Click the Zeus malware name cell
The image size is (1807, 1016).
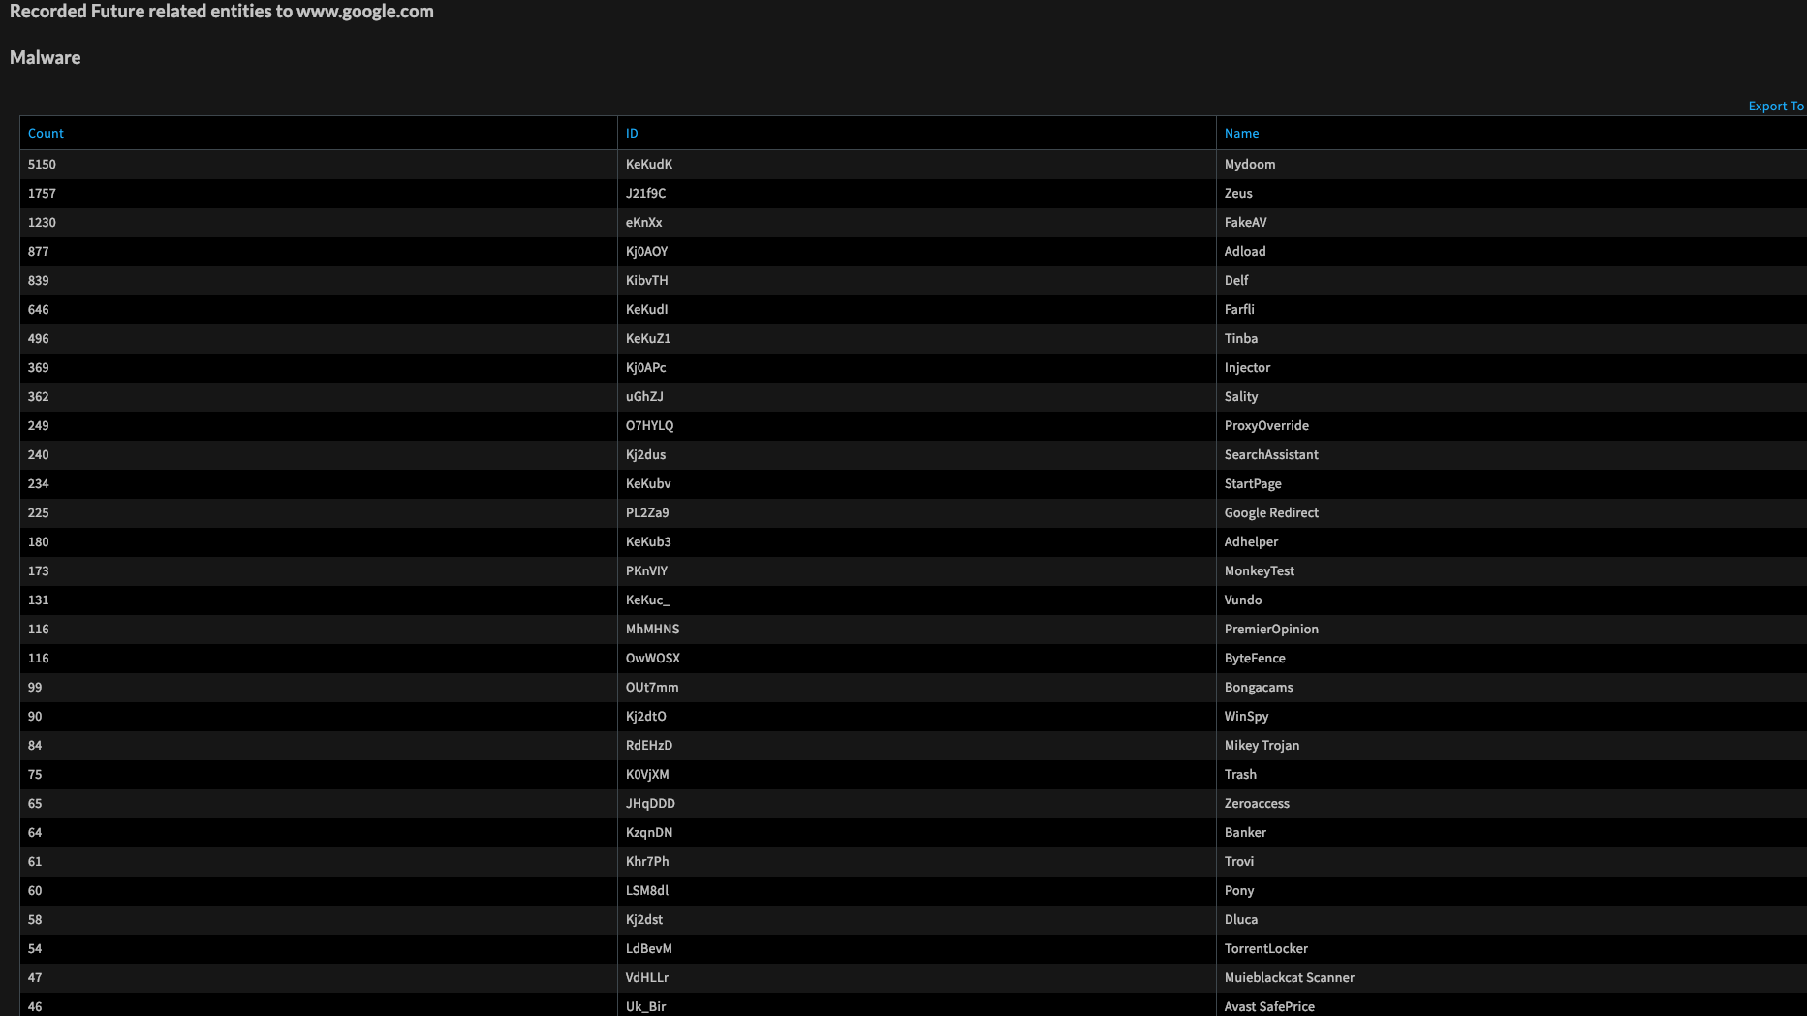click(1237, 194)
